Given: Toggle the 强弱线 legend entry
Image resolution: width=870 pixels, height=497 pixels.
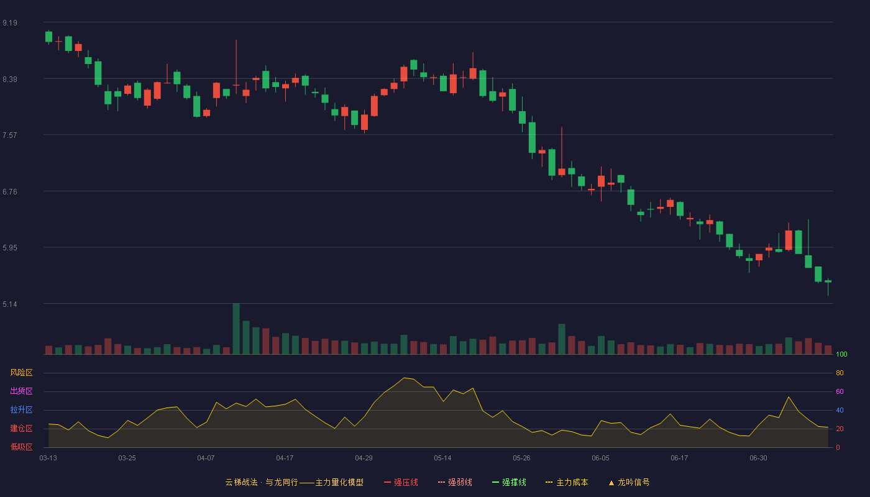Looking at the screenshot, I should tap(455, 482).
